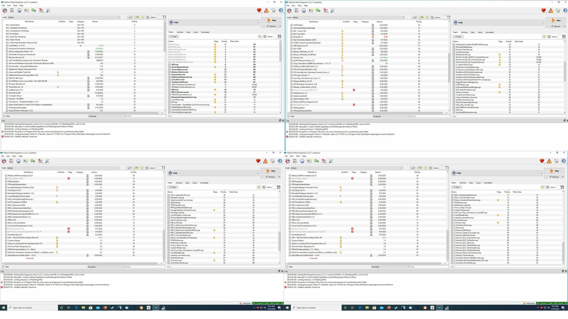Toggle Z_Horizon.esp plugin in bottom-right window

[453, 223]
